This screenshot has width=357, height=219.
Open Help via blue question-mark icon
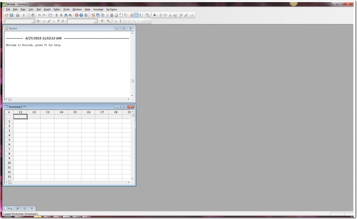click(x=81, y=15)
